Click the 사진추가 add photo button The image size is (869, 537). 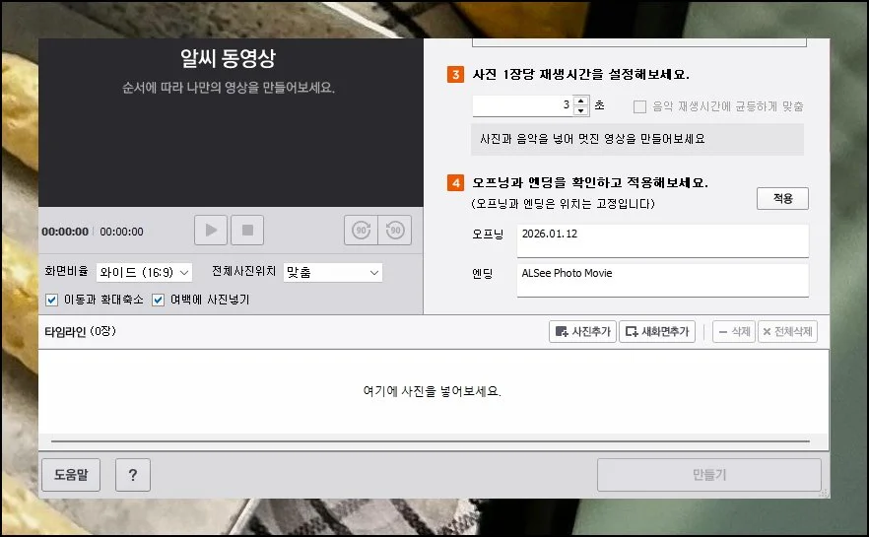(x=582, y=332)
